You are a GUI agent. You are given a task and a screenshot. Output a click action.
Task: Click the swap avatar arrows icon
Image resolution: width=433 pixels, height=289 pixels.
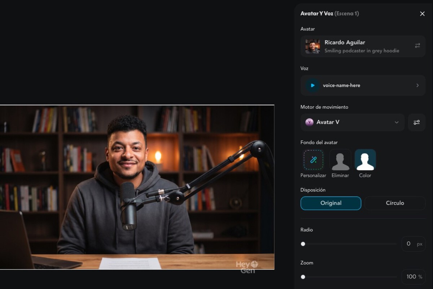417,46
